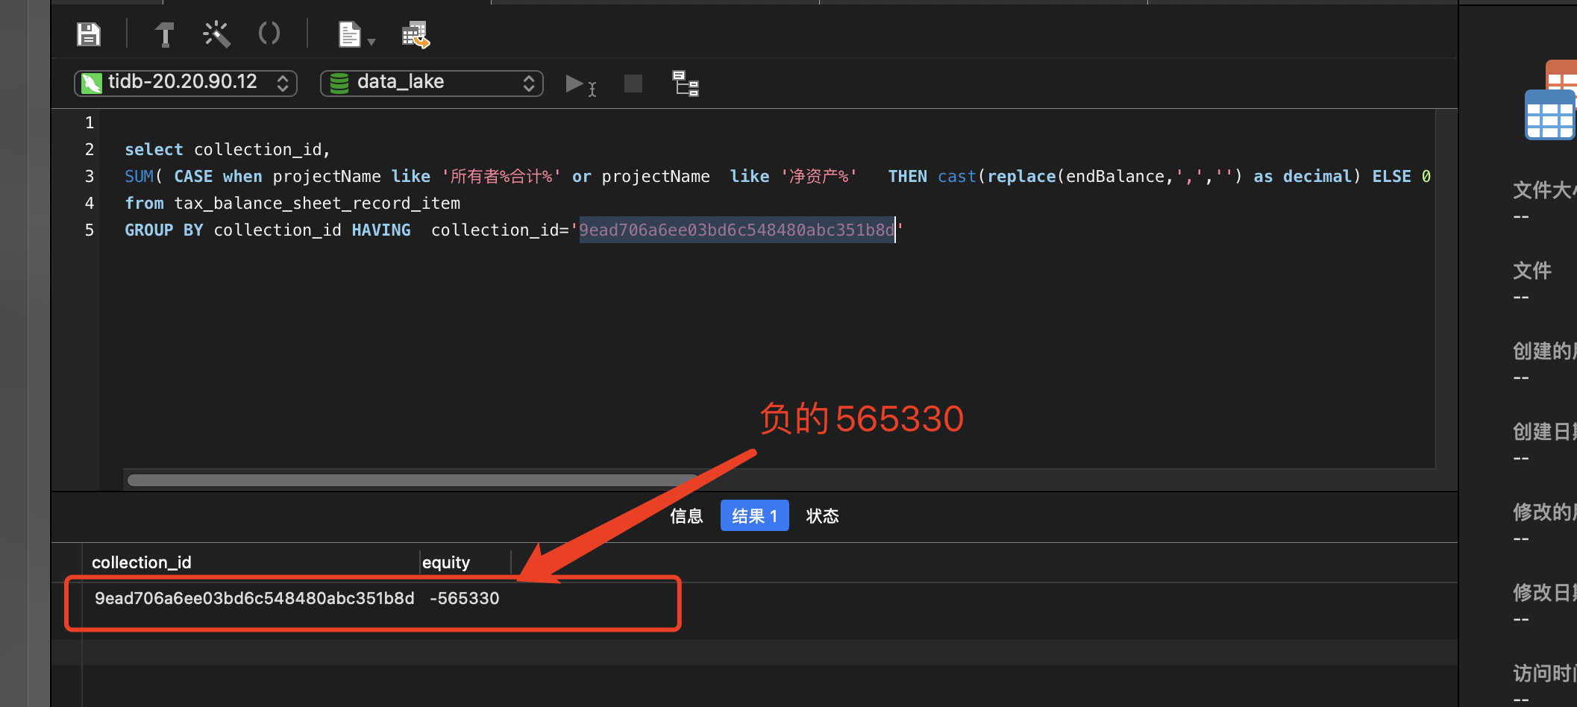Click the 'GROUP BY' keyword on line 5

(164, 230)
